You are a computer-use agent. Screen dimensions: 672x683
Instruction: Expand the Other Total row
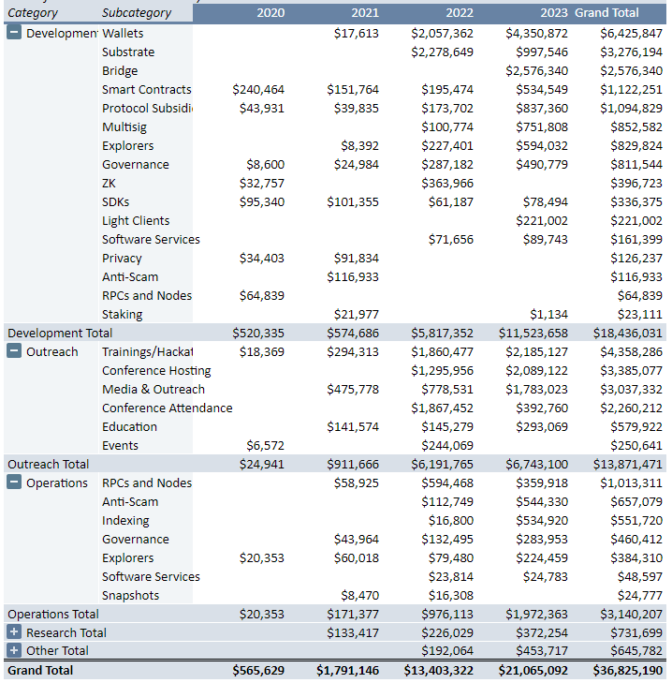tap(14, 650)
